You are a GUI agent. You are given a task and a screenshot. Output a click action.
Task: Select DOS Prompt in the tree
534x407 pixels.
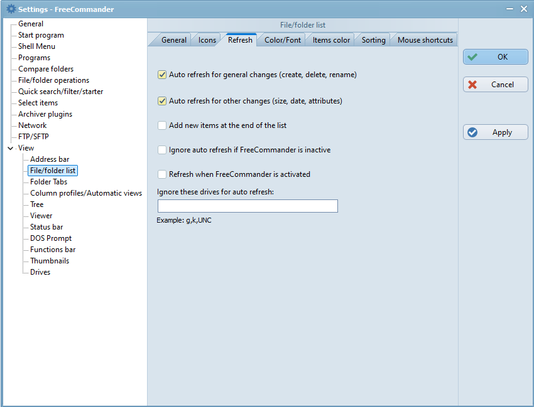(51, 238)
